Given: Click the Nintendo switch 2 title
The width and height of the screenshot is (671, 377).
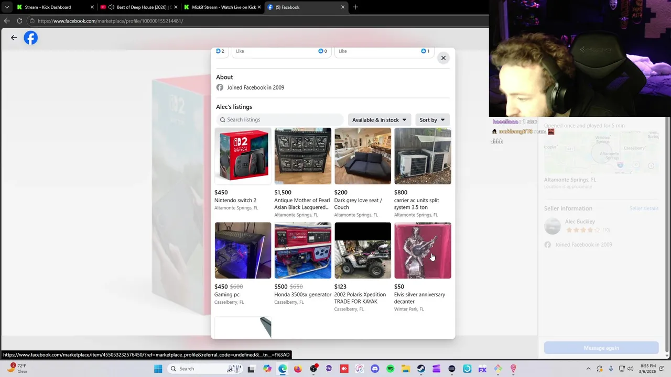Looking at the screenshot, I should pos(235,201).
